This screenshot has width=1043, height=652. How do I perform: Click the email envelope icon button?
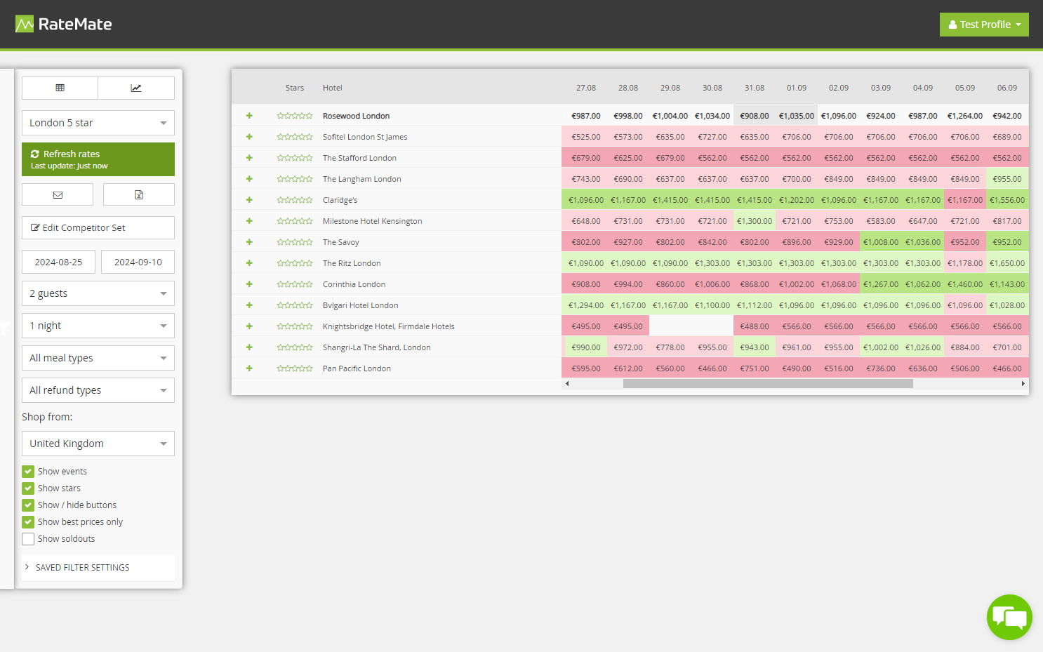pos(58,194)
